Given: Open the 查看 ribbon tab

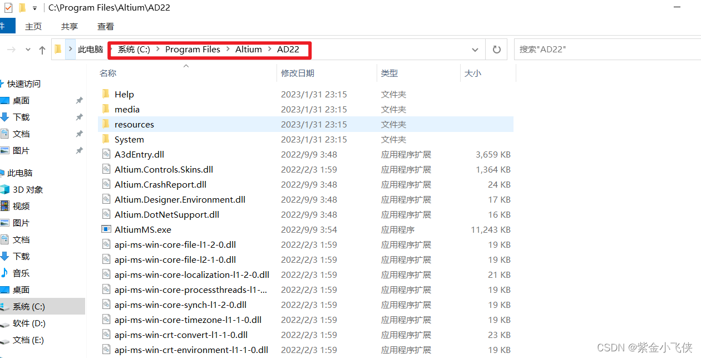Looking at the screenshot, I should (x=105, y=26).
